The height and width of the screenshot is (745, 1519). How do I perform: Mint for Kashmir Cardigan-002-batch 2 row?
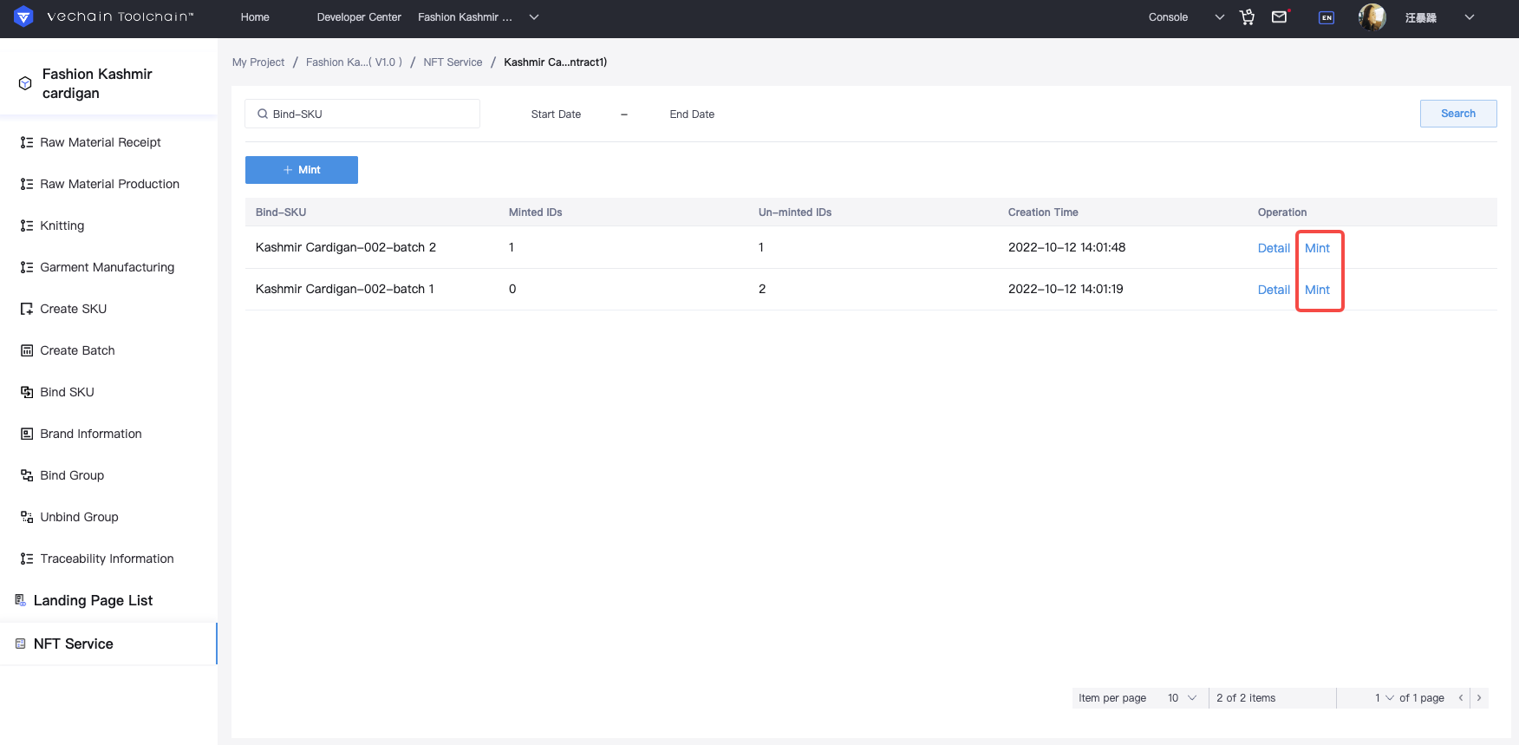point(1317,248)
